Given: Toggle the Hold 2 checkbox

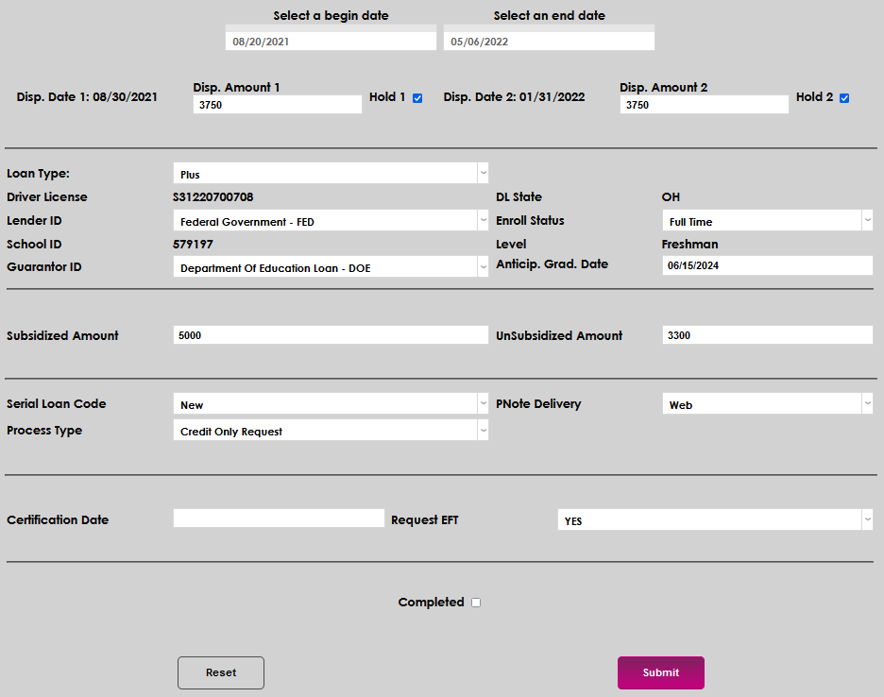Looking at the screenshot, I should point(844,98).
